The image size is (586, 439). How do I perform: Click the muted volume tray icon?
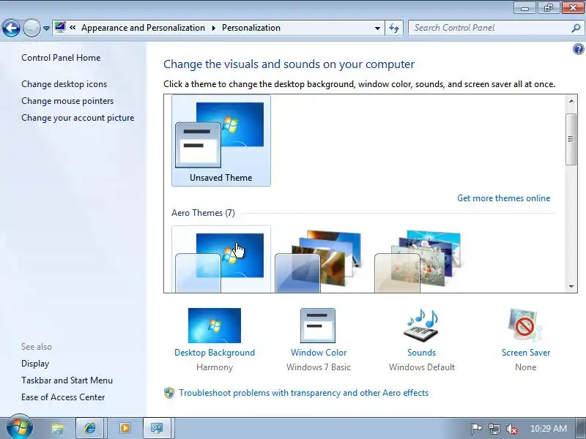point(511,429)
